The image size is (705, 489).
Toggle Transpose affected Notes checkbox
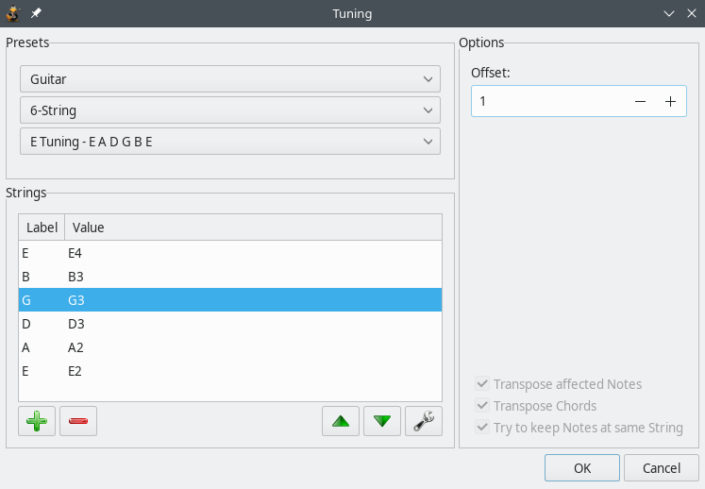click(x=482, y=384)
